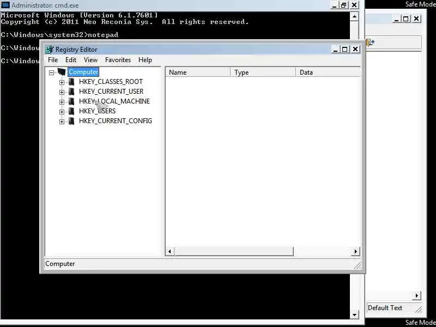Select HKEY_CURRENT_USER key

pos(111,92)
